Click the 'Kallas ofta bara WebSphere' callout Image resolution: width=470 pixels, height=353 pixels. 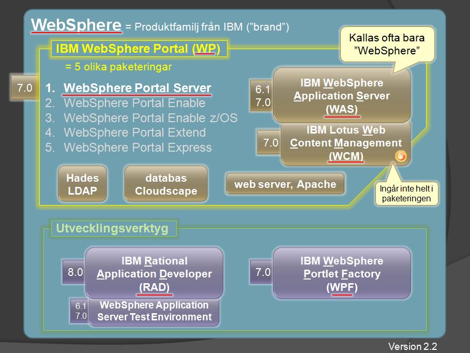(387, 45)
